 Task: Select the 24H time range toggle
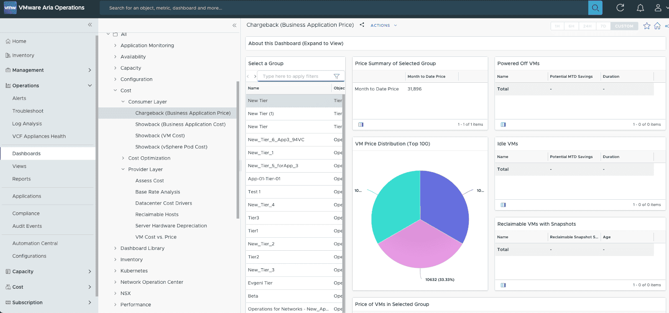[x=587, y=26]
